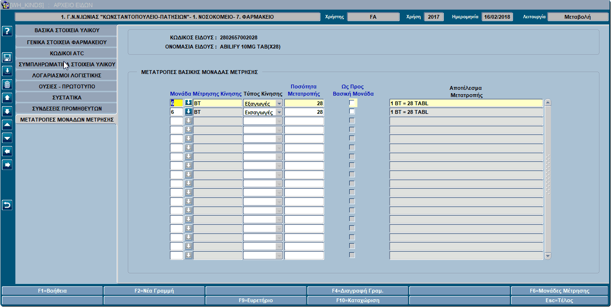Click the hospital name header bar
The height and width of the screenshot is (307, 611).
[168, 17]
